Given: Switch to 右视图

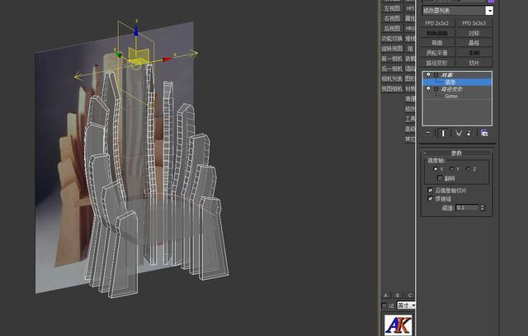Looking at the screenshot, I should click(x=392, y=18).
